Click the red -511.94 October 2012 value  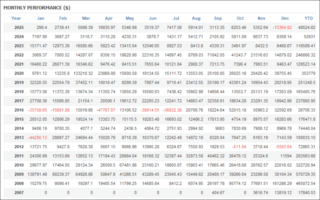[239, 147]
